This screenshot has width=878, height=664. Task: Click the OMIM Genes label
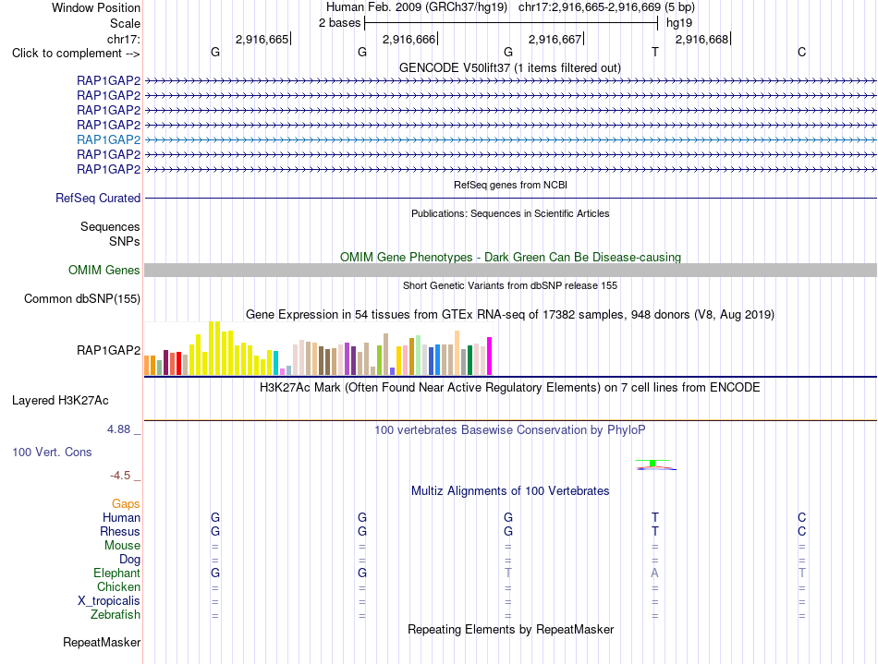tap(104, 271)
